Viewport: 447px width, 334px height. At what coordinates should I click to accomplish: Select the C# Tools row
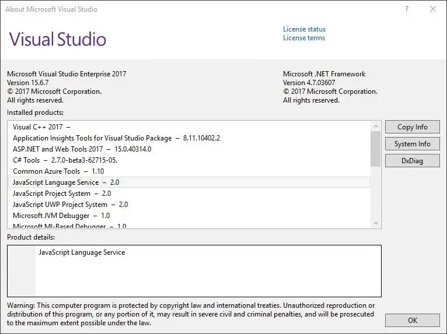click(x=189, y=160)
